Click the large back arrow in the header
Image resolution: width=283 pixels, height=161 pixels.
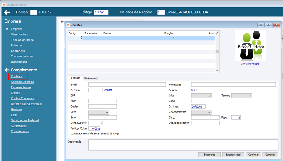(x=7, y=12)
